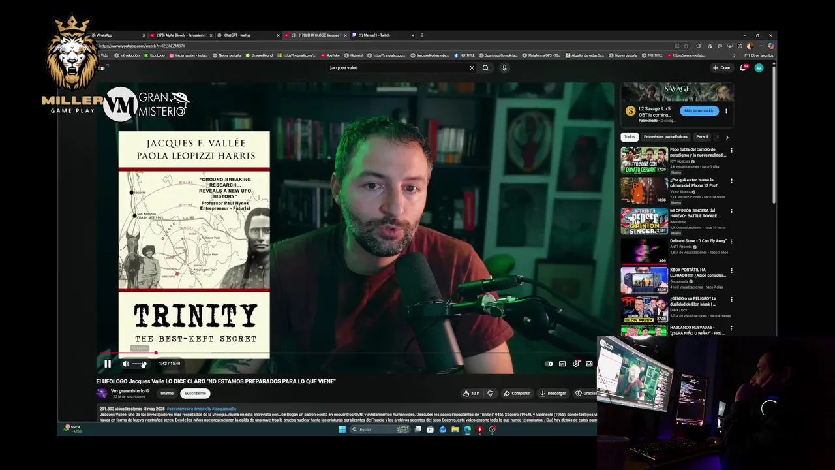Pause the YouTube video
Image resolution: width=835 pixels, height=470 pixels.
[108, 364]
